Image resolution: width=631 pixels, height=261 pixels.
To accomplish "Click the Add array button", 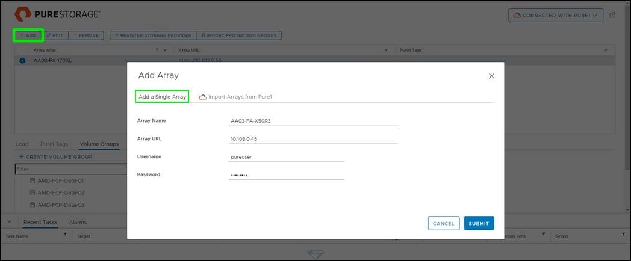I will point(28,35).
